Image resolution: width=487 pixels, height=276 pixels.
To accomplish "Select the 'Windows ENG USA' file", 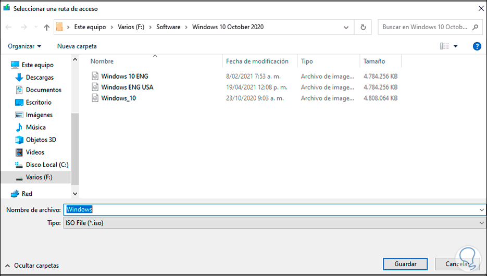I will [127, 87].
